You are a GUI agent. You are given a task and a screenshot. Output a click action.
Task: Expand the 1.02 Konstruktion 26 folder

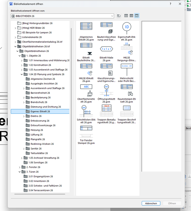[22, 65]
